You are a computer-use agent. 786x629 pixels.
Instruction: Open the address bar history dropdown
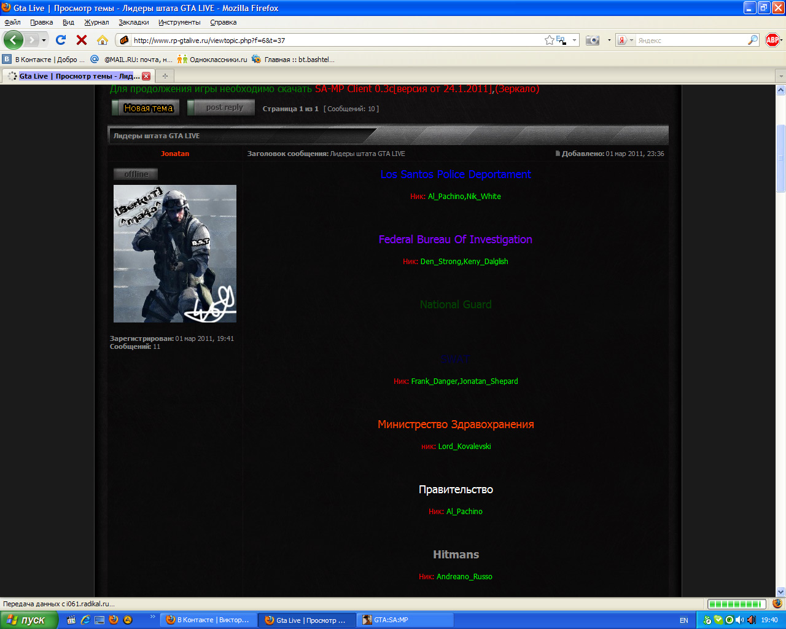click(x=575, y=40)
